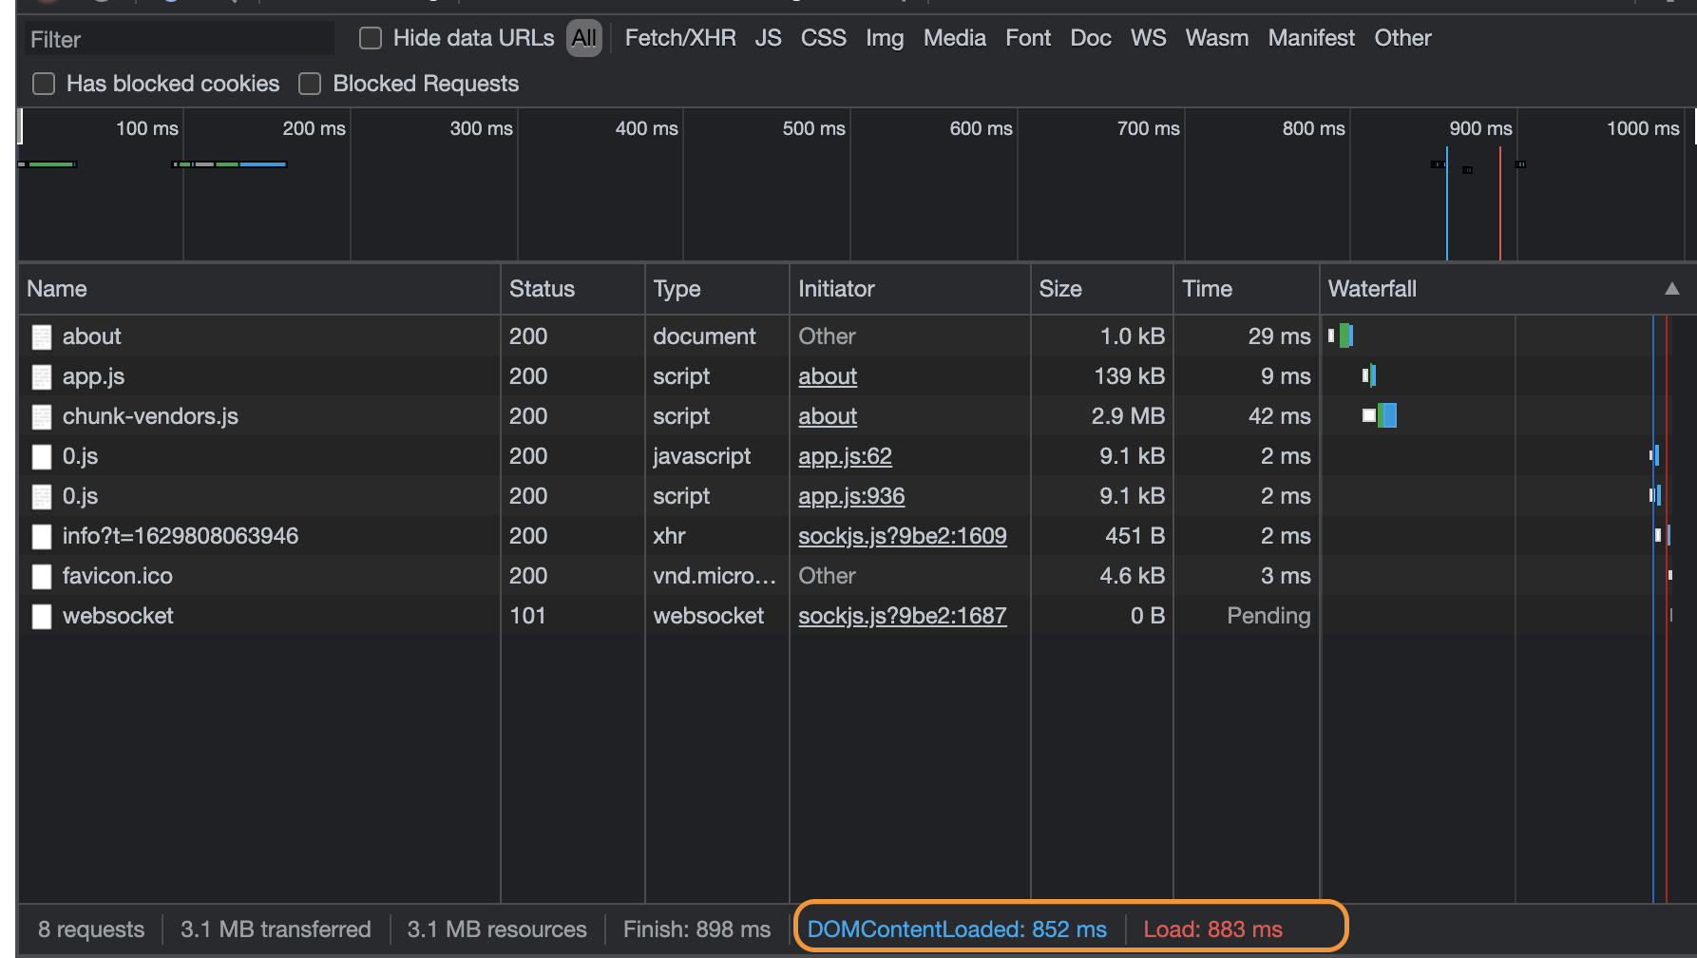Sort requests by the Type column
The height and width of the screenshot is (958, 1697).
(717, 289)
